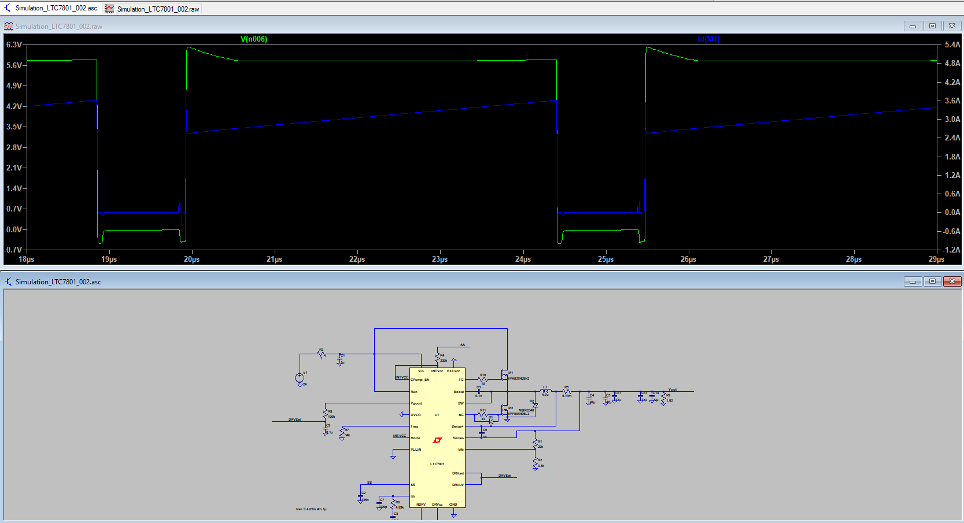Select sense resistor R5

567,391
